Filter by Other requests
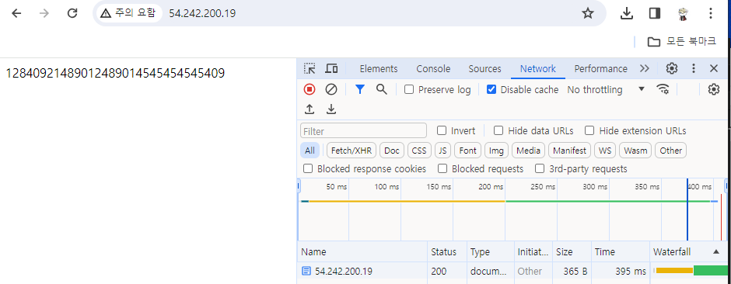Screen dimensions: 731x284 (x=671, y=150)
